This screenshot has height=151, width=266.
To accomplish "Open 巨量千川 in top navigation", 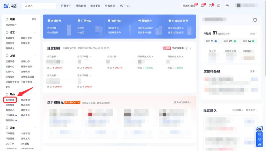I will [x=66, y=6].
